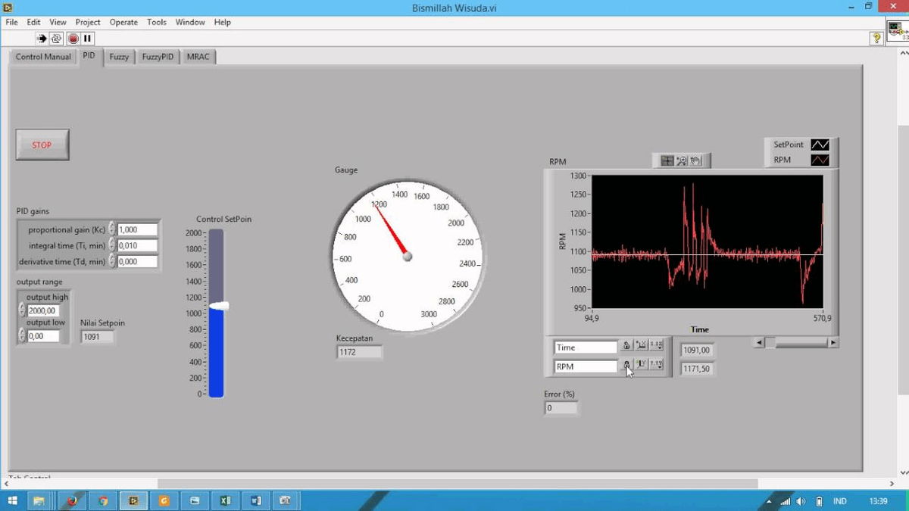This screenshot has width=909, height=511.
Task: Click the Run arrow toolbar icon
Action: point(42,39)
